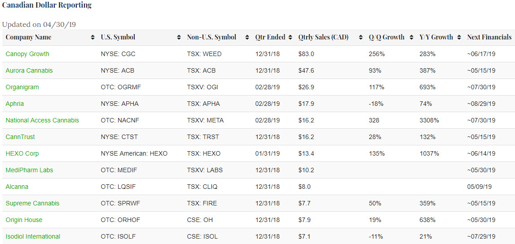Screen dimensions: 515x244
Task: Open Isodiol International link
Action: point(33,236)
